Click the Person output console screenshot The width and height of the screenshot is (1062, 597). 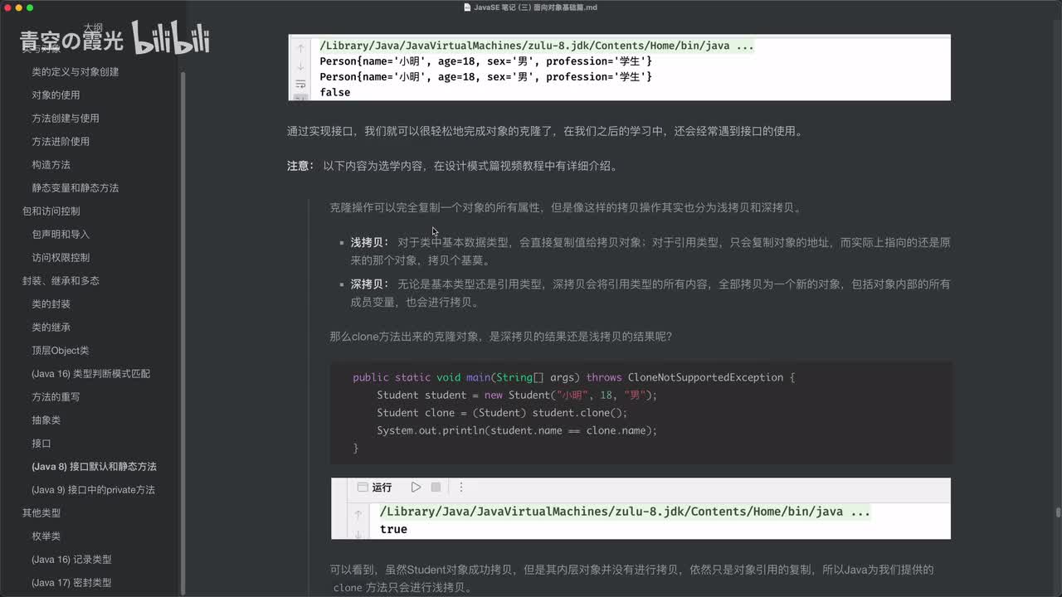coord(619,67)
